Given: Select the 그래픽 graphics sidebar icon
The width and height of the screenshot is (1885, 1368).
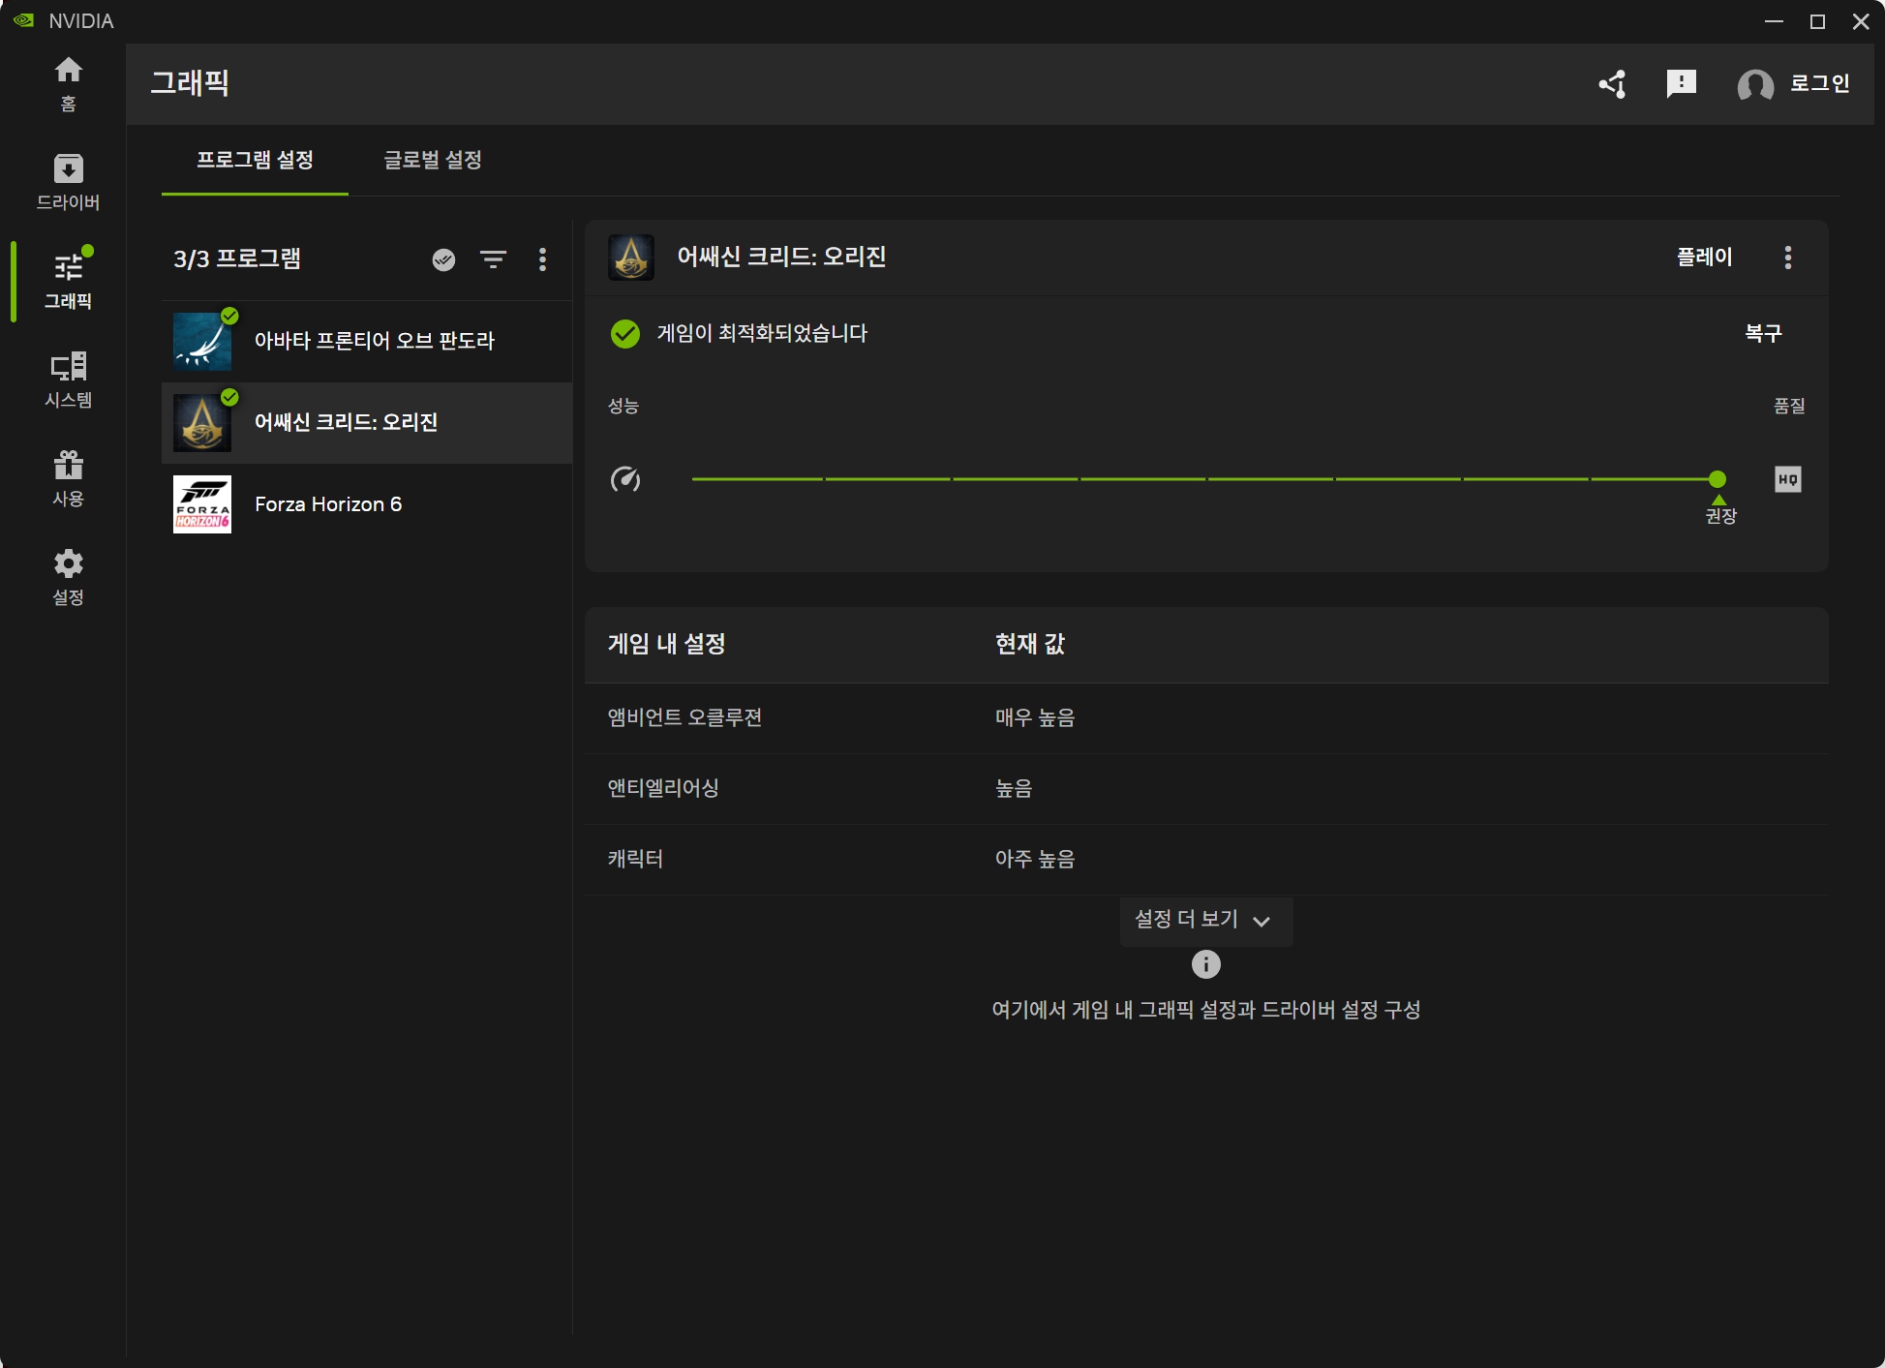Looking at the screenshot, I should click(68, 281).
